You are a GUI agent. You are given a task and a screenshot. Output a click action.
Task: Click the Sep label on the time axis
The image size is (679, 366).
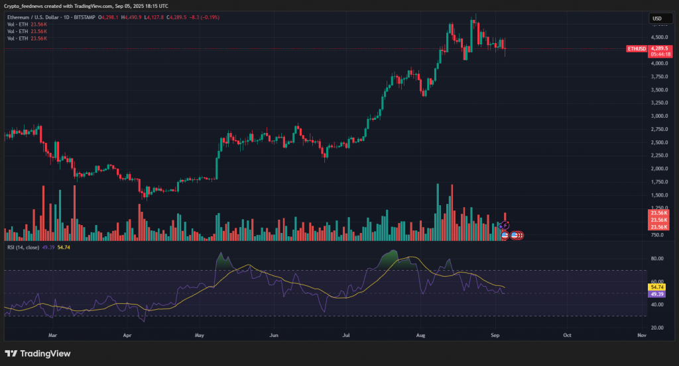pos(494,336)
